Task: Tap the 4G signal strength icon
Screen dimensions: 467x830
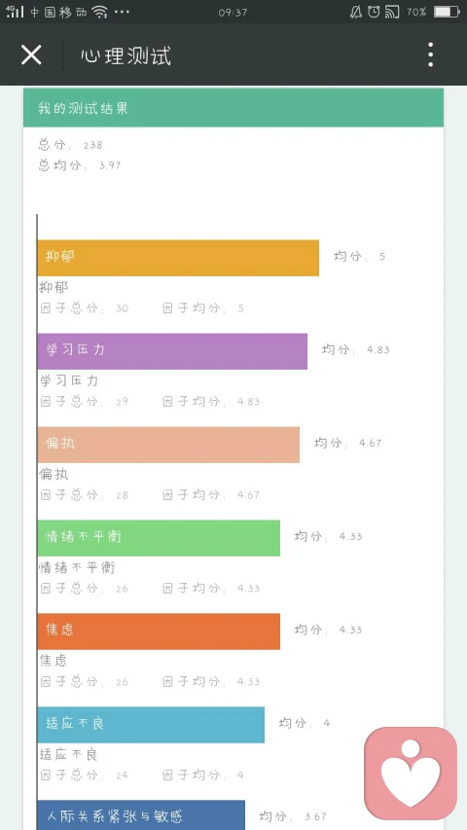Action: [15, 11]
